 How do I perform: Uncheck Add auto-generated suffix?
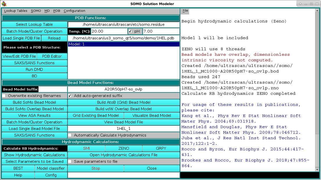(70, 96)
